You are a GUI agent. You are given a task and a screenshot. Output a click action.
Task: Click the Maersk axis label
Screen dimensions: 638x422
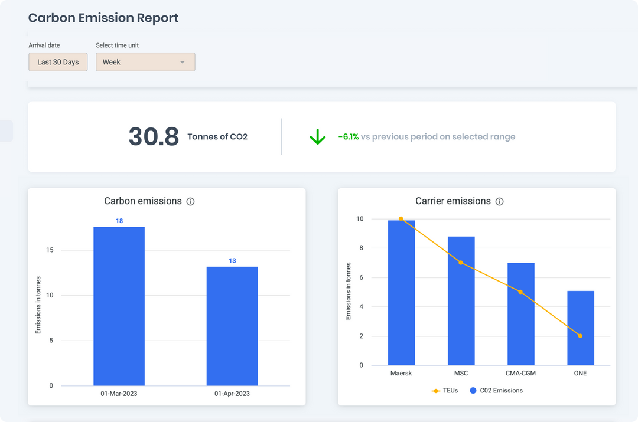click(x=401, y=373)
